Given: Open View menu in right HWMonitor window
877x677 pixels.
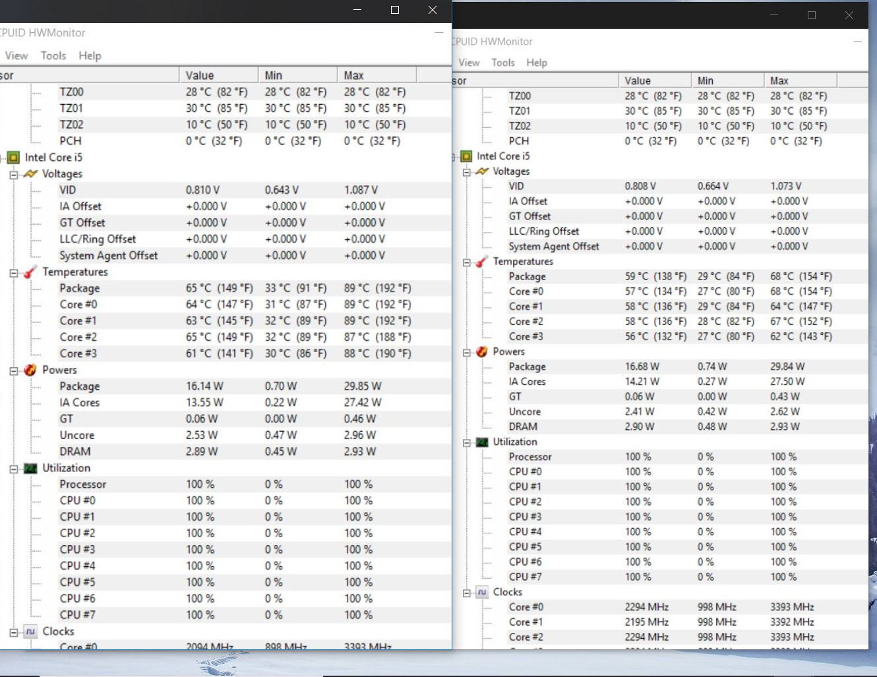Looking at the screenshot, I should 469,63.
